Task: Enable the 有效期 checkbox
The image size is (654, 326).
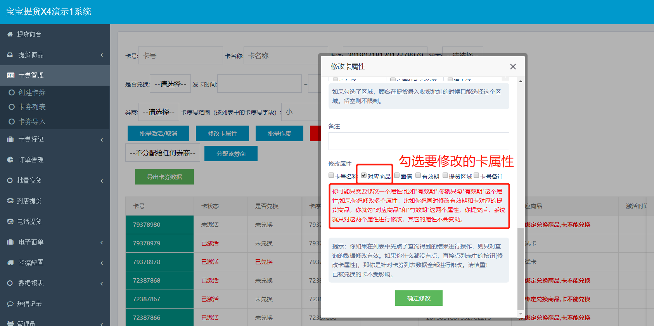Action: (x=418, y=176)
